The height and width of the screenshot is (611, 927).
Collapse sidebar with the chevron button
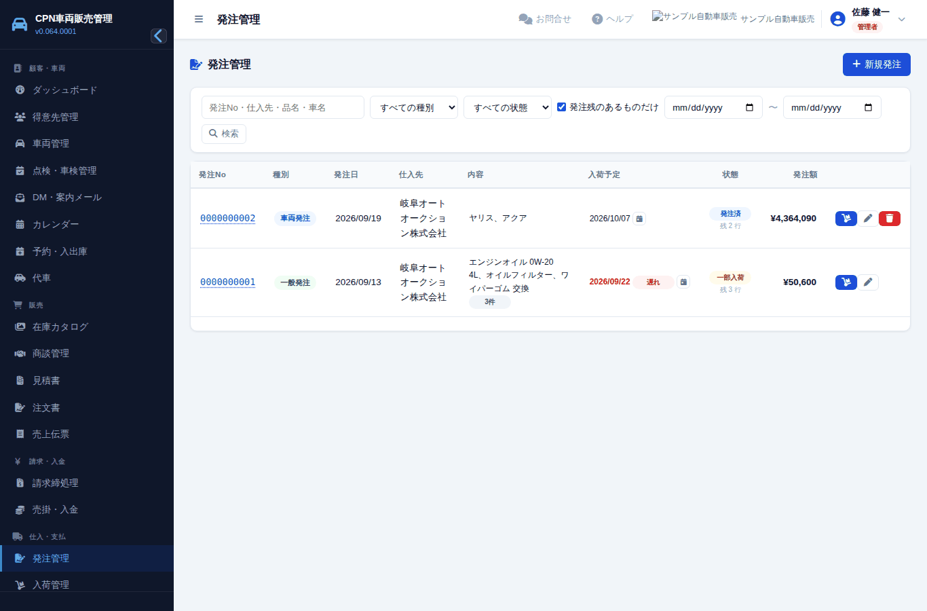159,36
